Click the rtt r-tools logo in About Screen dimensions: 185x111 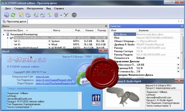pos(96,100)
